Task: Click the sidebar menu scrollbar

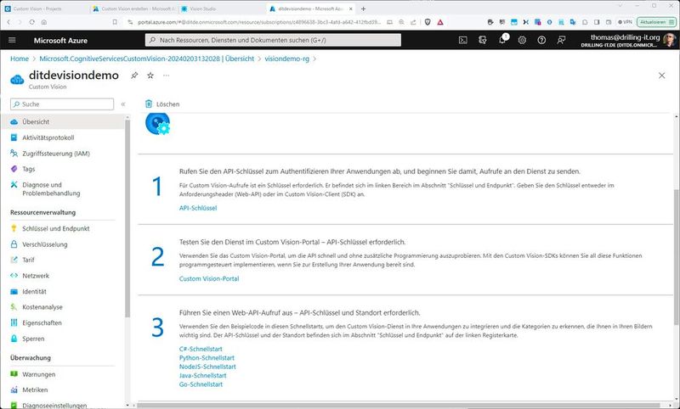Action: 127,219
